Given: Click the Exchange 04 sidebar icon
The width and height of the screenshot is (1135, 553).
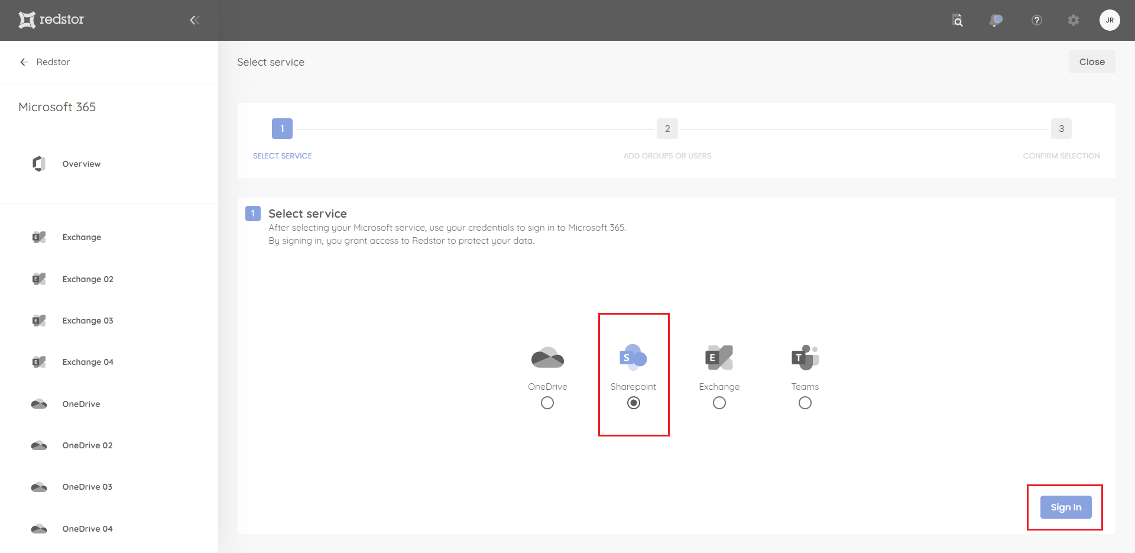Looking at the screenshot, I should 39,362.
